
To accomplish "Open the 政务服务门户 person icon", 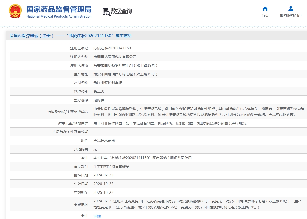I will 291,9.
